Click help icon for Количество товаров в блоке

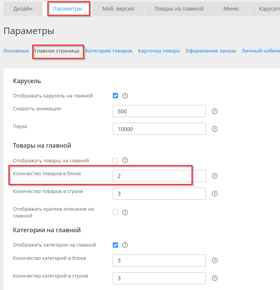(215, 176)
